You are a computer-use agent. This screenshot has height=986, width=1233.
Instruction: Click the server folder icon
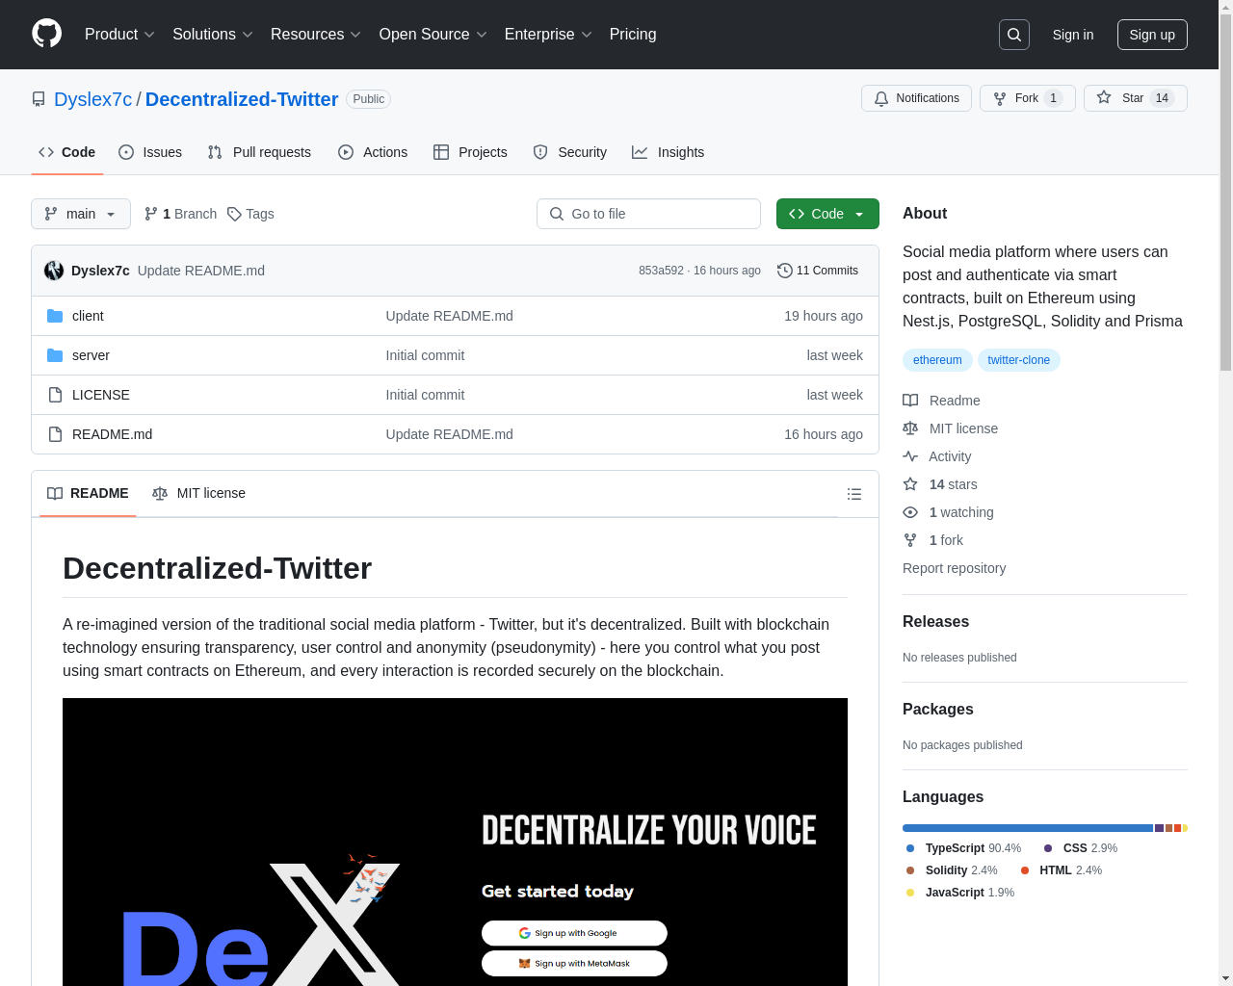pyautogui.click(x=55, y=355)
